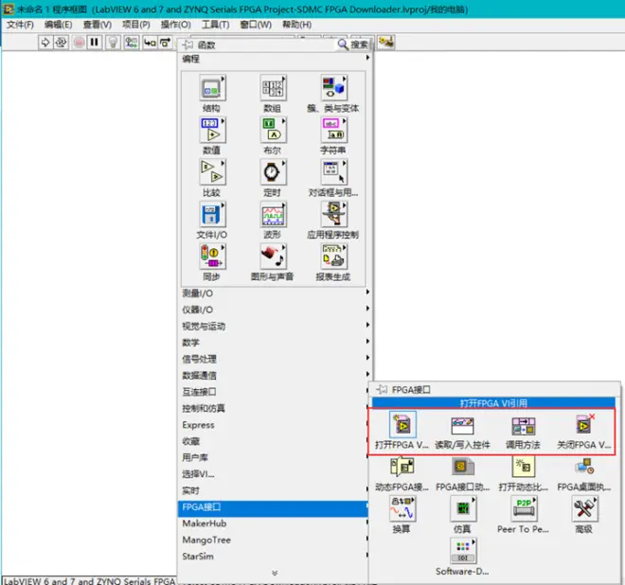Select the 动态FPGA接口 function icon
The height and width of the screenshot is (585, 625).
[402, 467]
